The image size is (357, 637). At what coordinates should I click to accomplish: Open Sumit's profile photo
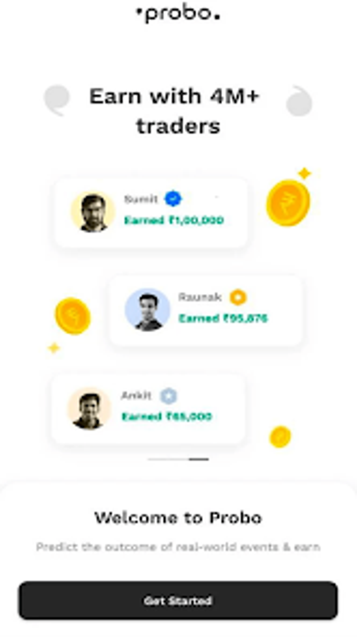pos(93,212)
